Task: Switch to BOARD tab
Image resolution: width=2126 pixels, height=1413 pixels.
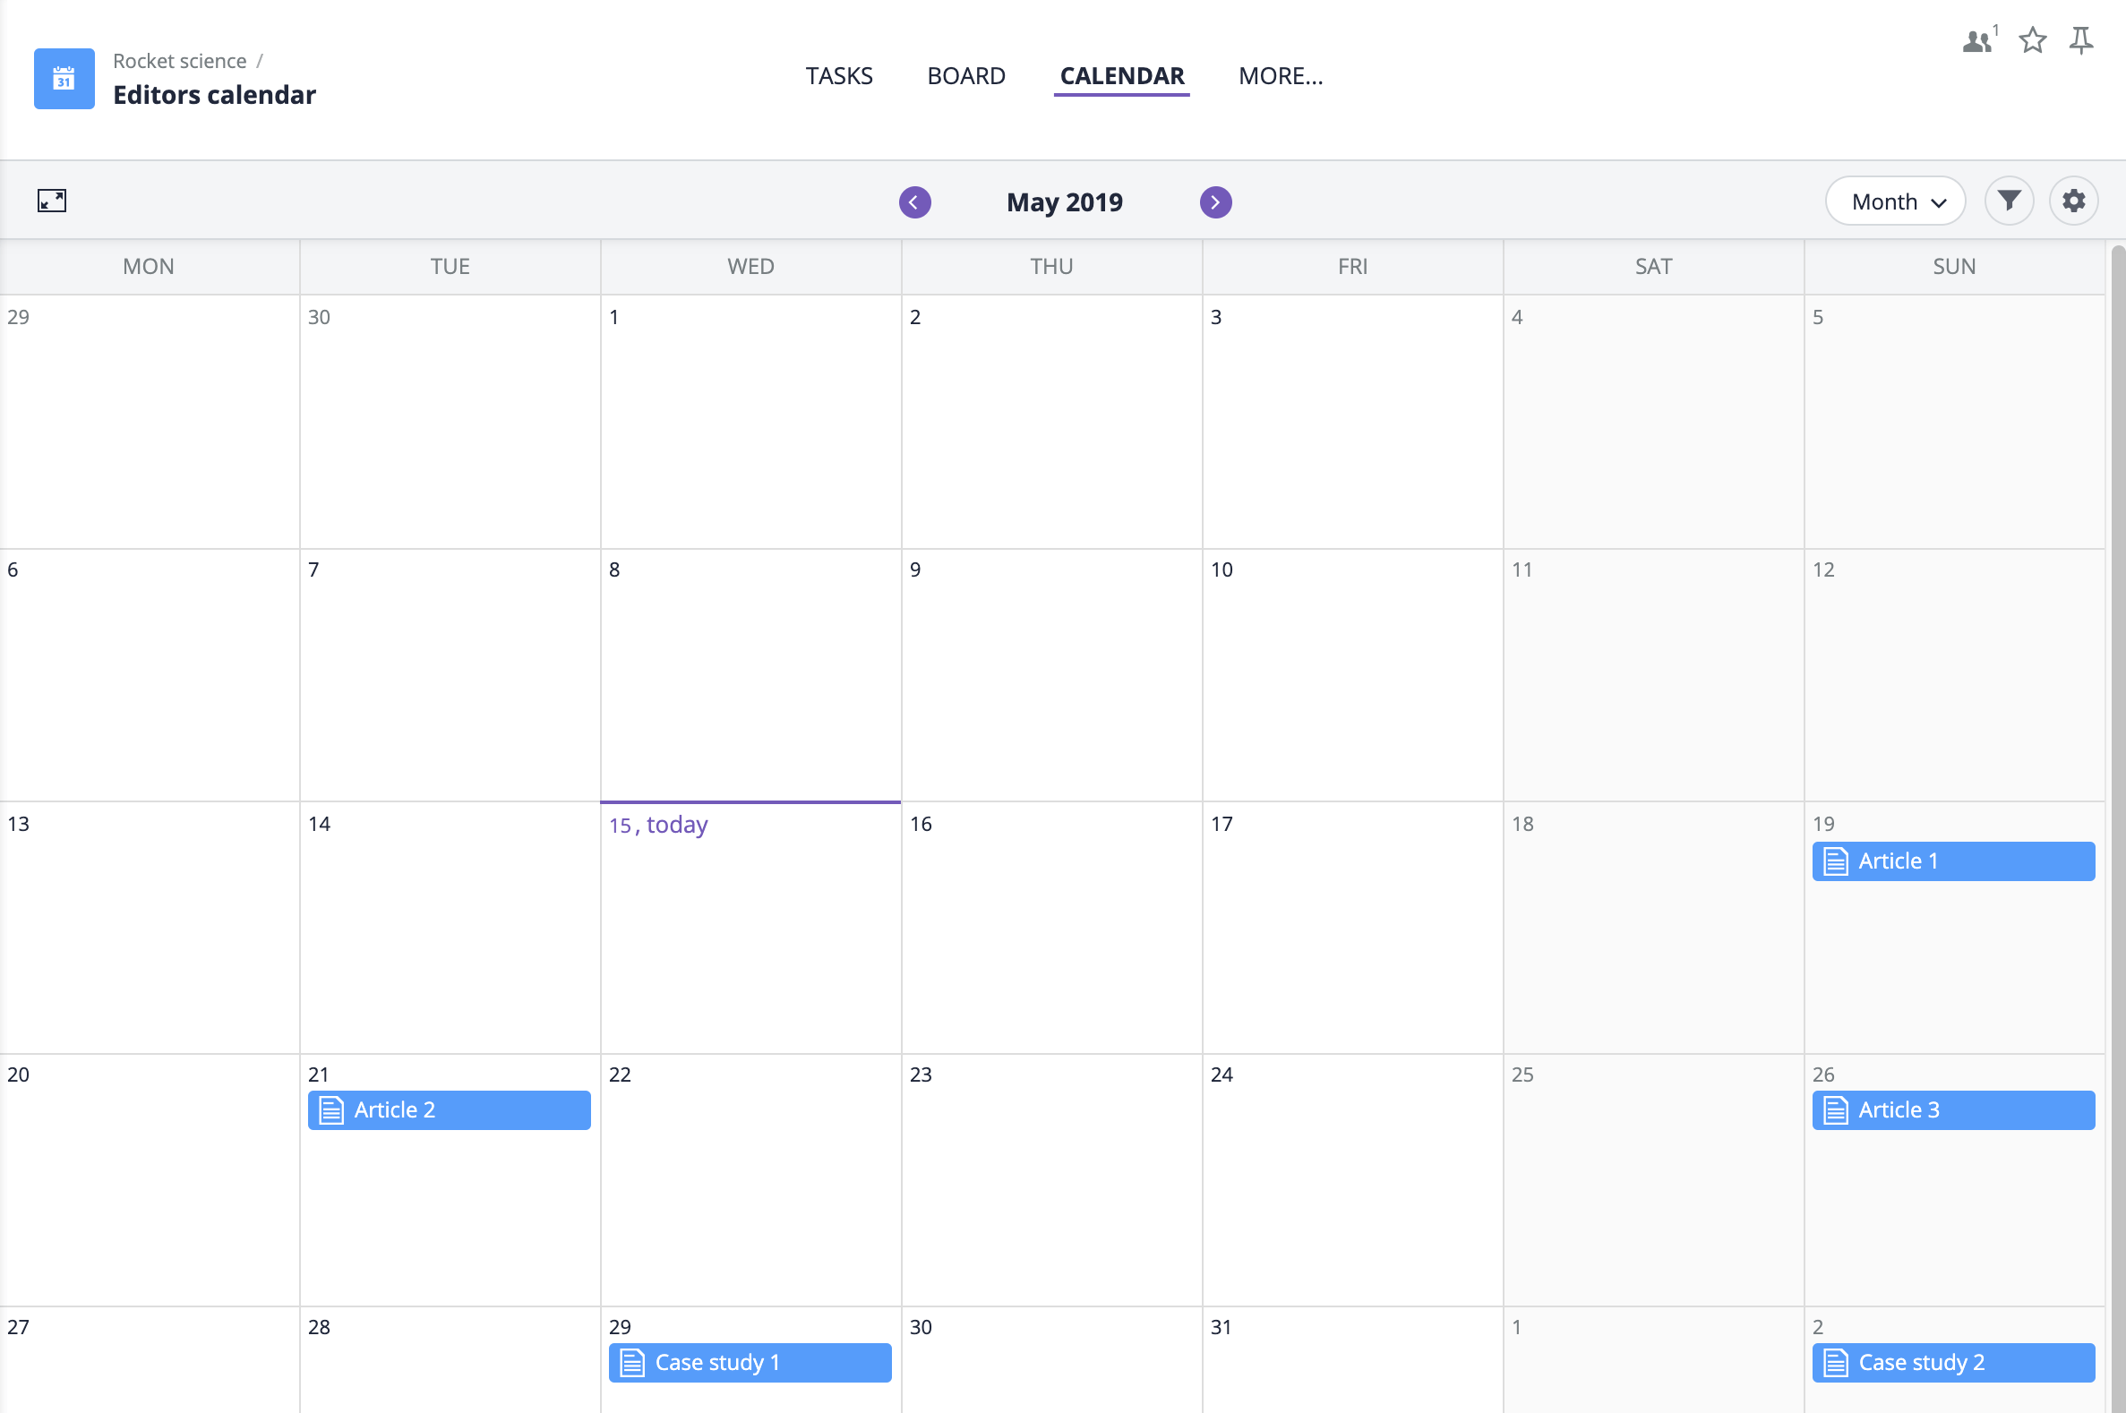Action: coord(965,76)
